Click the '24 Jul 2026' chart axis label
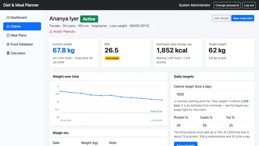The image size is (259, 146). 66,120
